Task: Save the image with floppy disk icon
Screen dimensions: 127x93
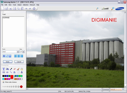Action: [14, 9]
